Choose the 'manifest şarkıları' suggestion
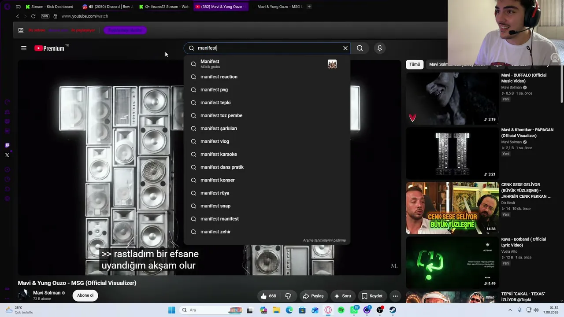 (x=267, y=128)
